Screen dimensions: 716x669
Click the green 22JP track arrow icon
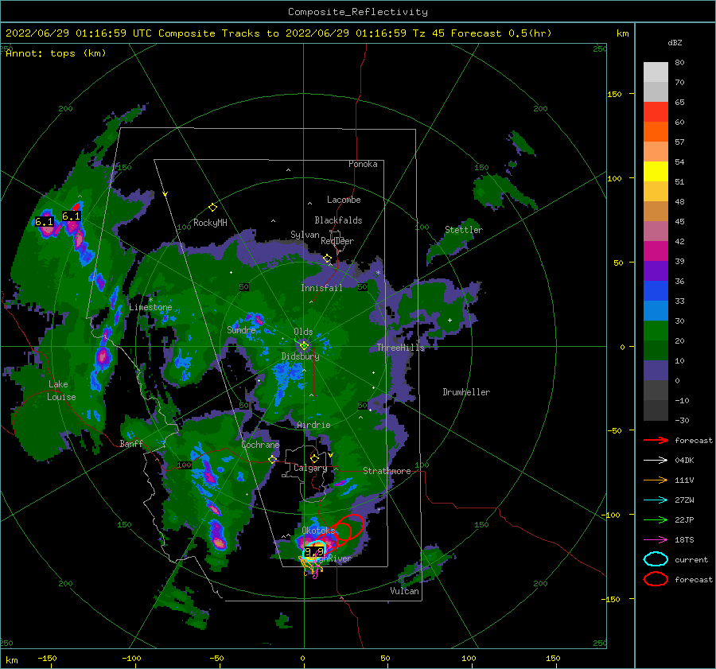point(656,519)
